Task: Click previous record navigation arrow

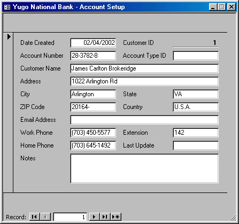Action: (45, 217)
